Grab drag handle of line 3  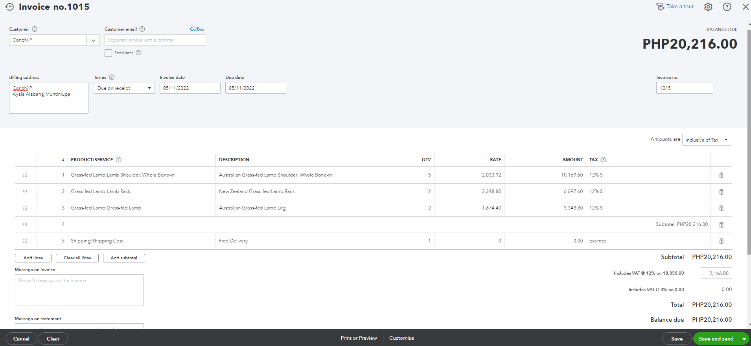click(25, 208)
